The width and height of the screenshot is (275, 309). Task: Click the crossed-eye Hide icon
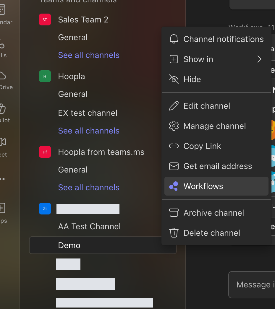pos(174,79)
